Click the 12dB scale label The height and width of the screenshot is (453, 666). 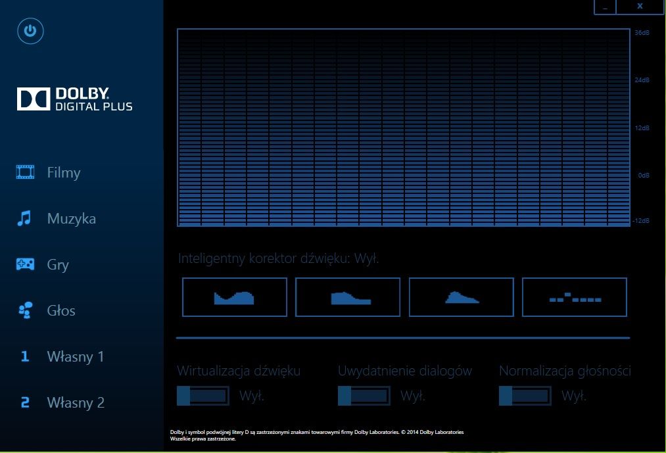coord(642,128)
